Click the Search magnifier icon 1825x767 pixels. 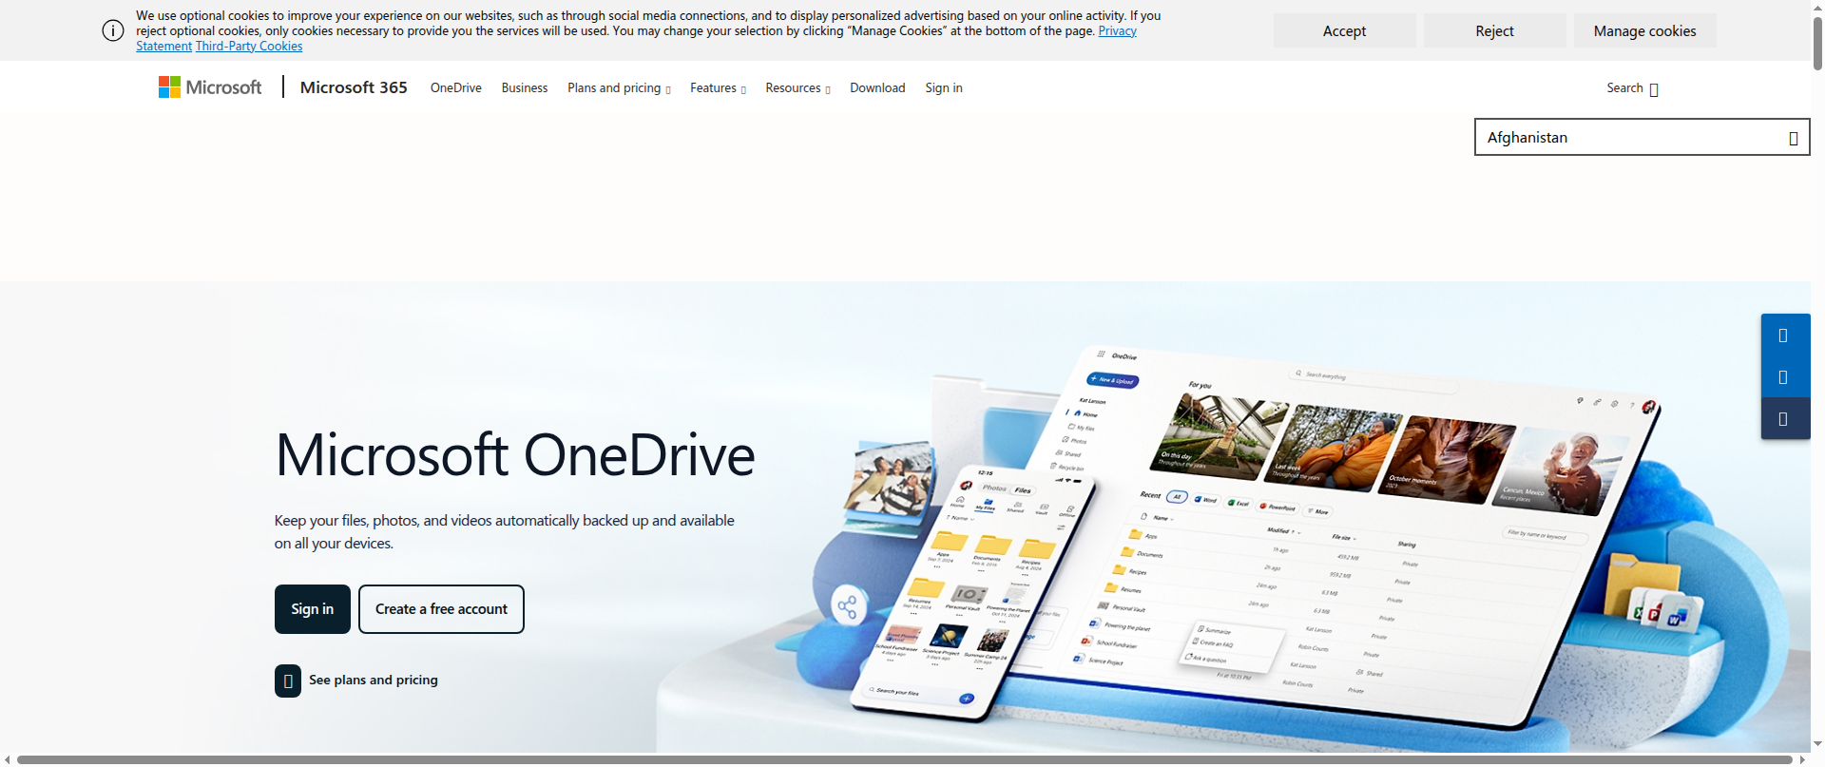[1654, 89]
